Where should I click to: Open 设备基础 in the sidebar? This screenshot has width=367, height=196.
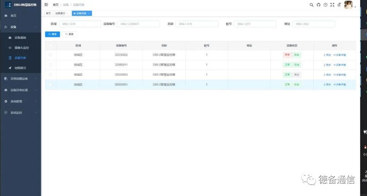click(21, 38)
